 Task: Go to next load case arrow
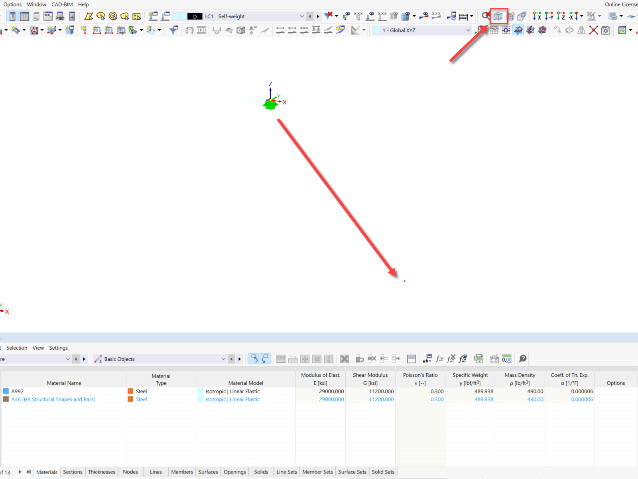(x=318, y=16)
